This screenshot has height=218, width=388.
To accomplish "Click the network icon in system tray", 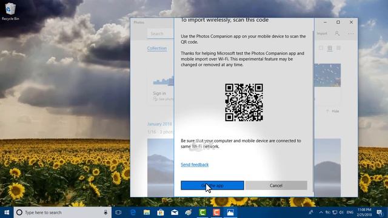I will point(335,213).
